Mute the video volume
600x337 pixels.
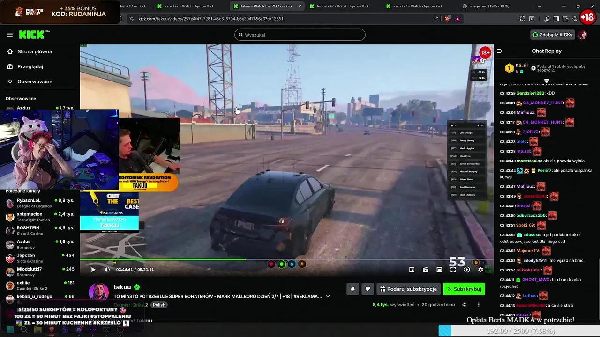click(107, 270)
